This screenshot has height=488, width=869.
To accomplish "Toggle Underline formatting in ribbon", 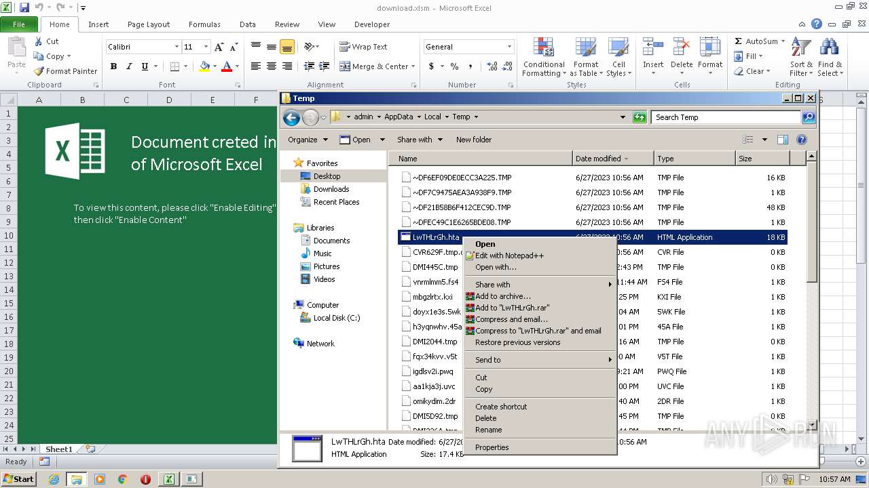I will [145, 66].
